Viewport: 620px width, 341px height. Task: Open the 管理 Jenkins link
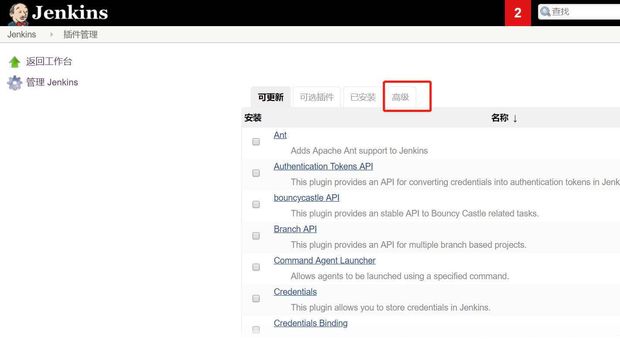[52, 82]
